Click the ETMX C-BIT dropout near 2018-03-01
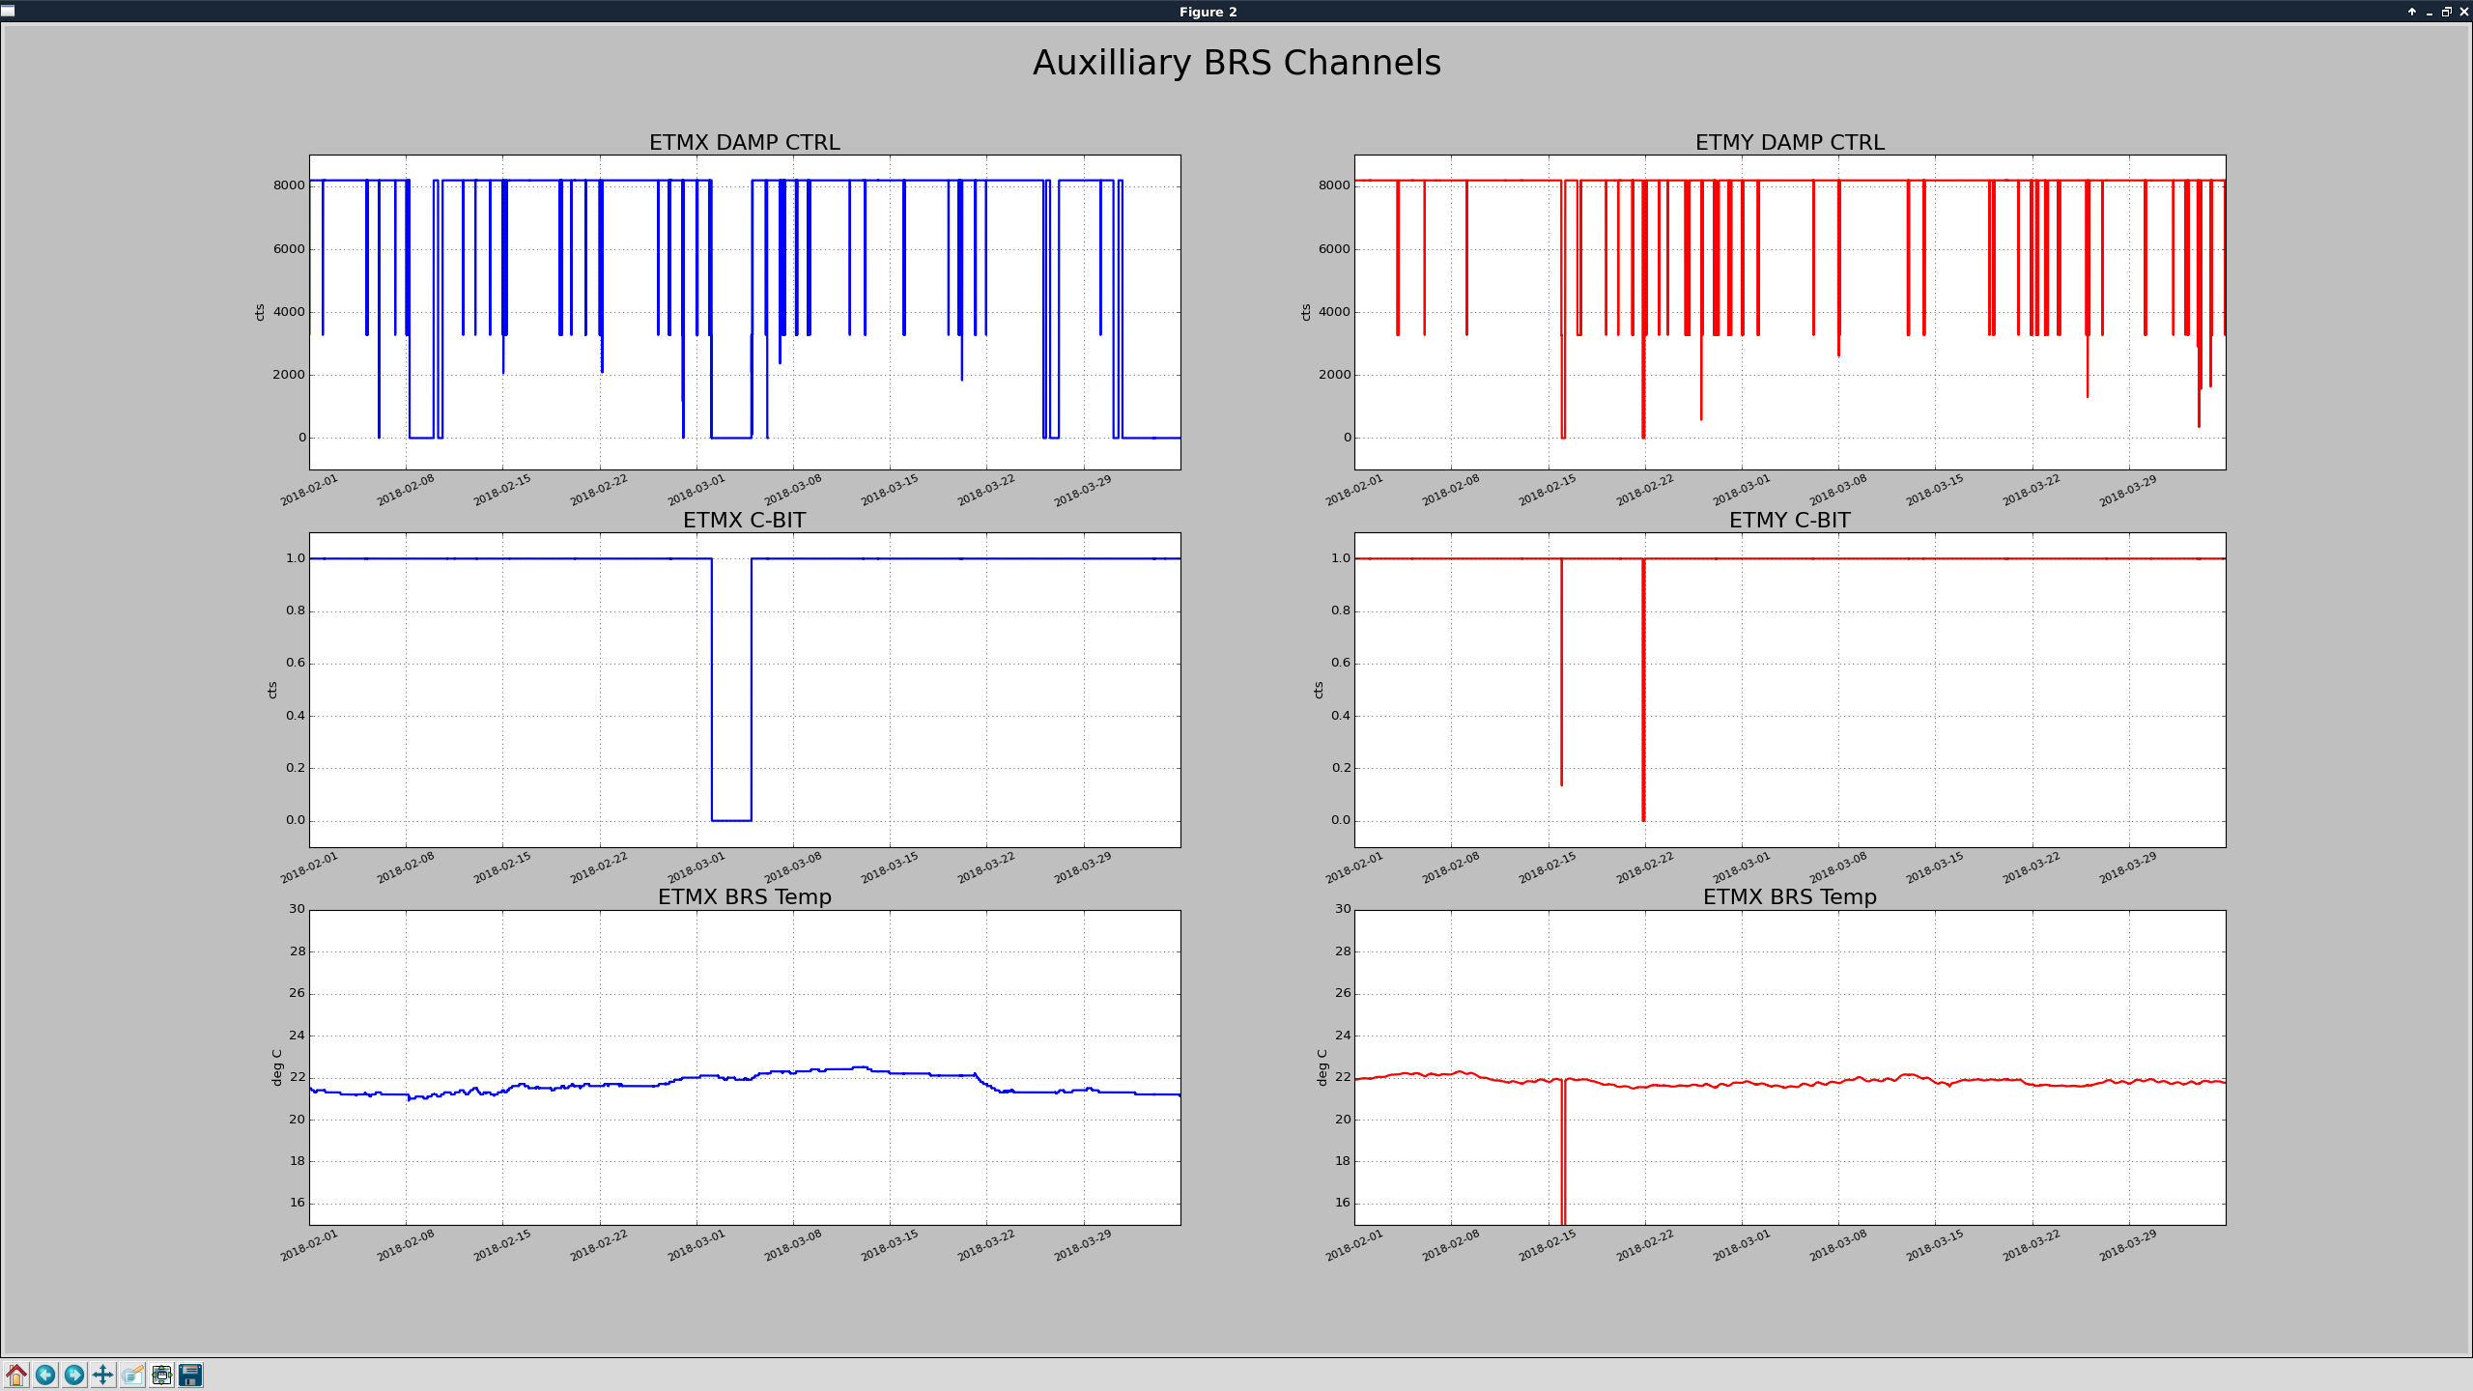This screenshot has width=2473, height=1391. 731,820
